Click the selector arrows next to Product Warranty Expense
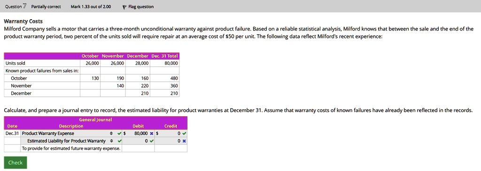 (112, 134)
